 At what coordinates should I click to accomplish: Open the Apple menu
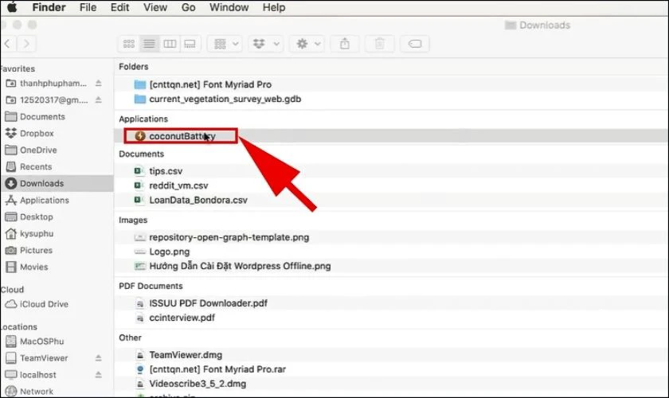(12, 7)
